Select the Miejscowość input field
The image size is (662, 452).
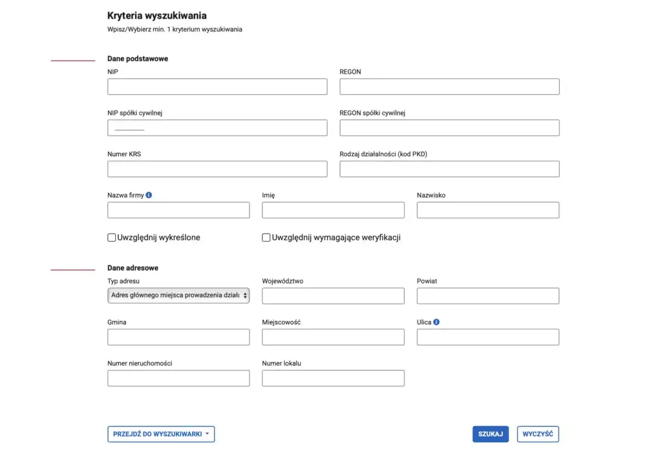[x=333, y=337]
